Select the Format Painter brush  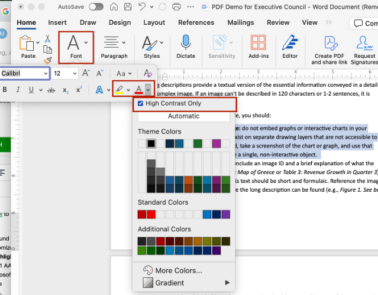coord(48,60)
